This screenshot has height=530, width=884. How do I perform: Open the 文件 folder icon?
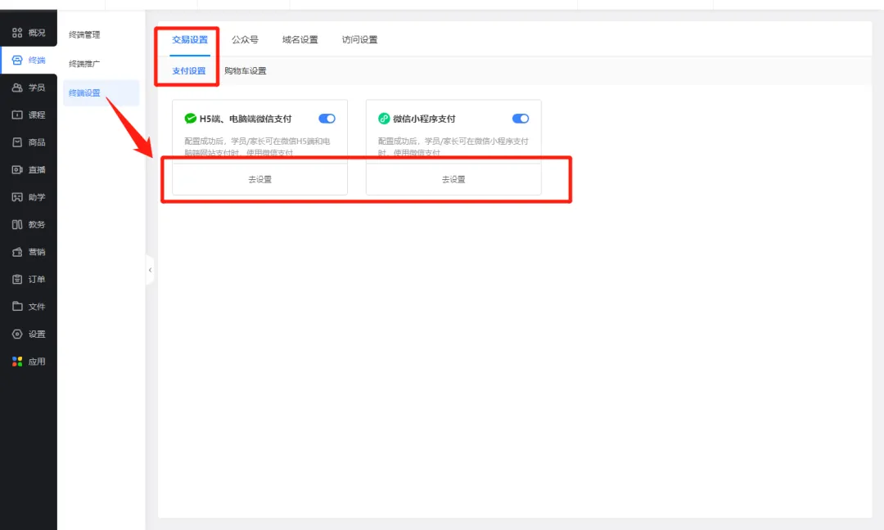click(17, 307)
